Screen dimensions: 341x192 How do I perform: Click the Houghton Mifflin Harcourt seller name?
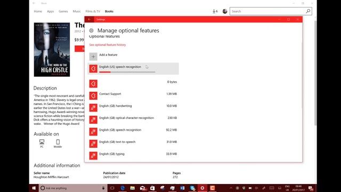[x=51, y=177]
